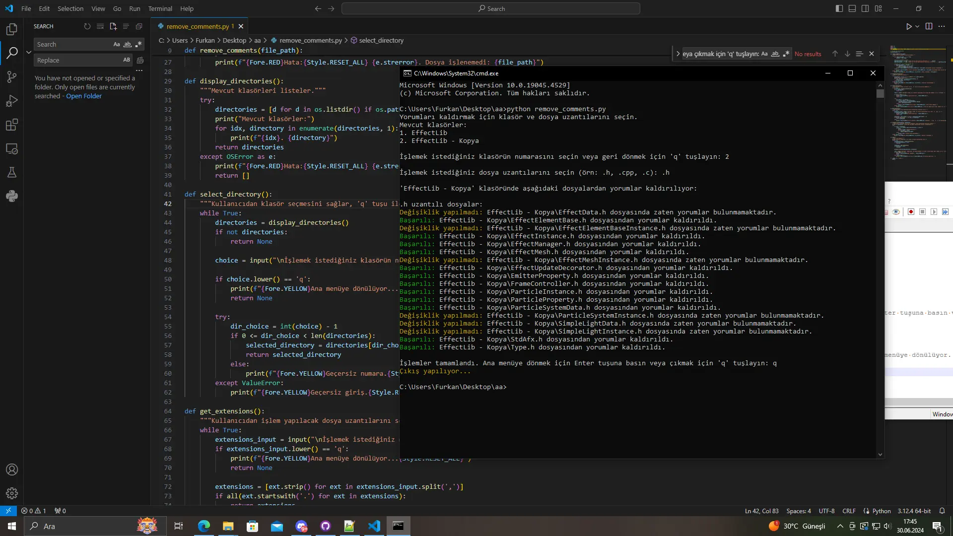This screenshot has width=953, height=536.
Task: Close the find widget
Action: (x=872, y=54)
